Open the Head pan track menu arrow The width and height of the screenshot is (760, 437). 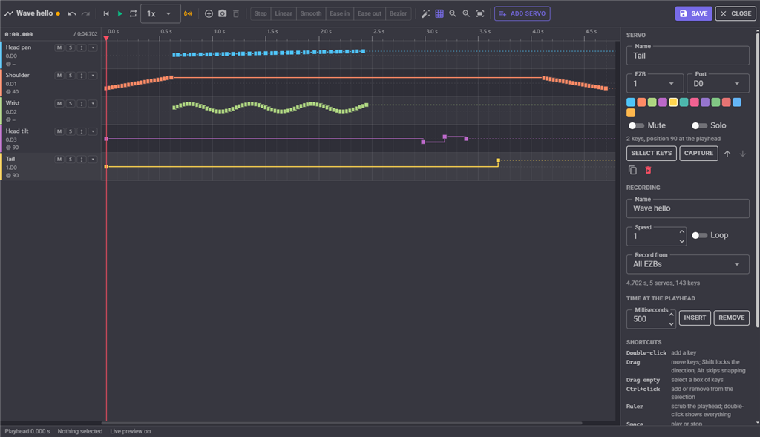point(93,47)
